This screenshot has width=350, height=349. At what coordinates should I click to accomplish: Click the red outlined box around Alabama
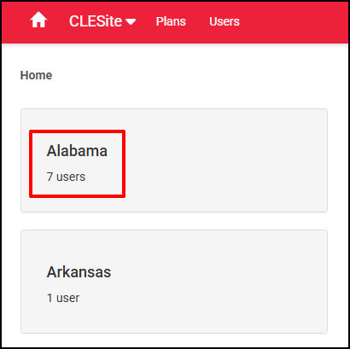[x=78, y=164]
